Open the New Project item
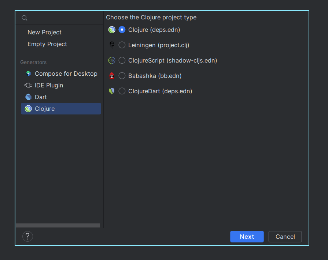 [45, 32]
